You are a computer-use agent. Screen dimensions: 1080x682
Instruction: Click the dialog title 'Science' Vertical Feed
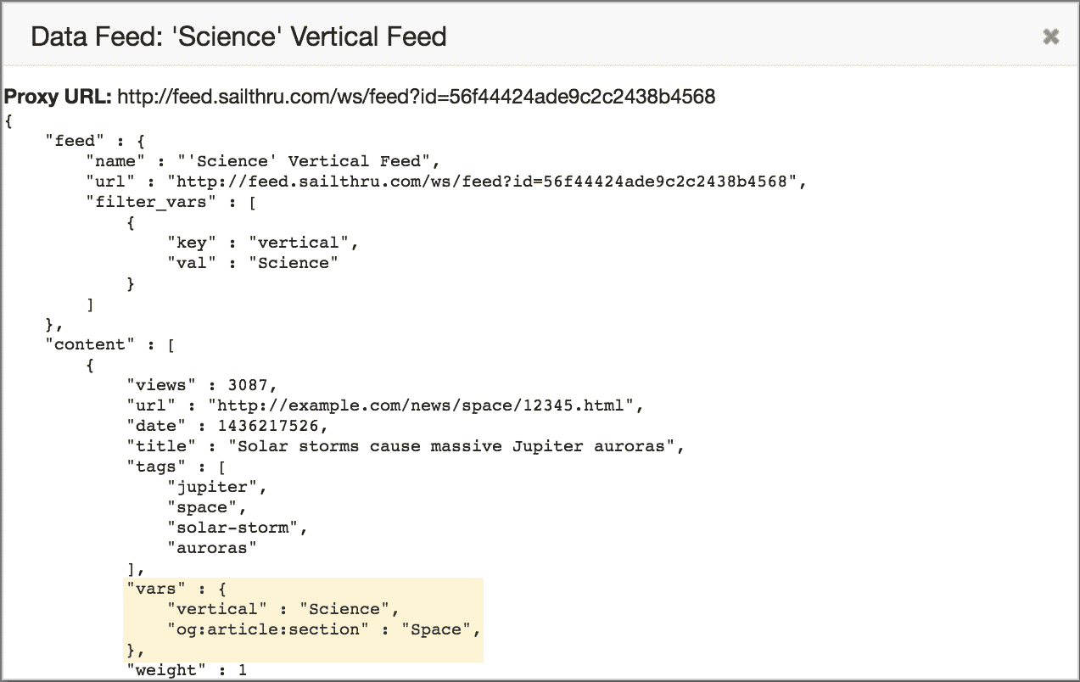[x=238, y=36]
